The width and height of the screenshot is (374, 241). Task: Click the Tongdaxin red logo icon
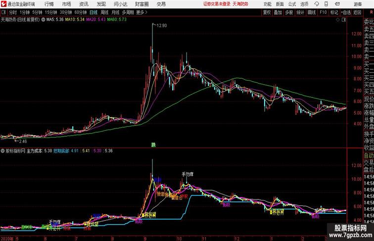coord(3,4)
